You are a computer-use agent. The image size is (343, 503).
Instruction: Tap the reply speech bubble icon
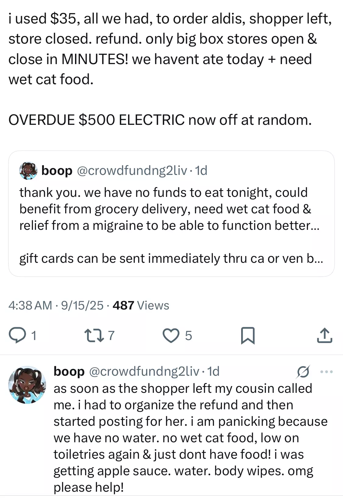point(17,335)
